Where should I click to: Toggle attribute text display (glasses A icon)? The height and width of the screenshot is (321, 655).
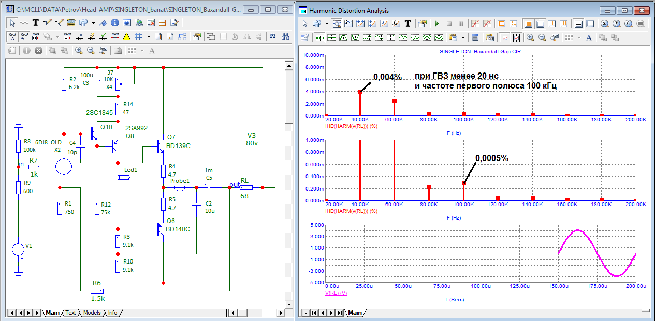[x=13, y=37]
